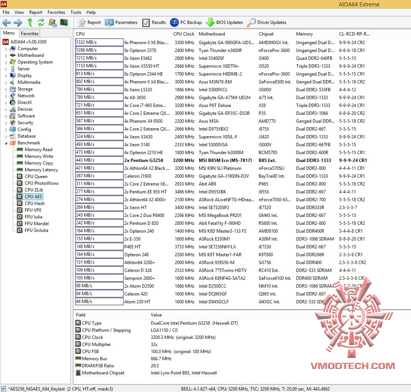411x392 pixels.
Task: Open the Memory Latency benchmark
Action: click(x=41, y=170)
